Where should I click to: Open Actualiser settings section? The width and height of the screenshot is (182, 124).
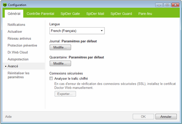[x=15, y=32]
